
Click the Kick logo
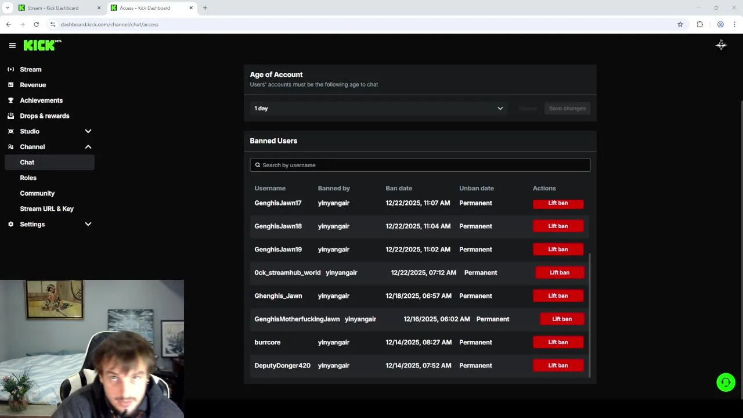(x=42, y=45)
